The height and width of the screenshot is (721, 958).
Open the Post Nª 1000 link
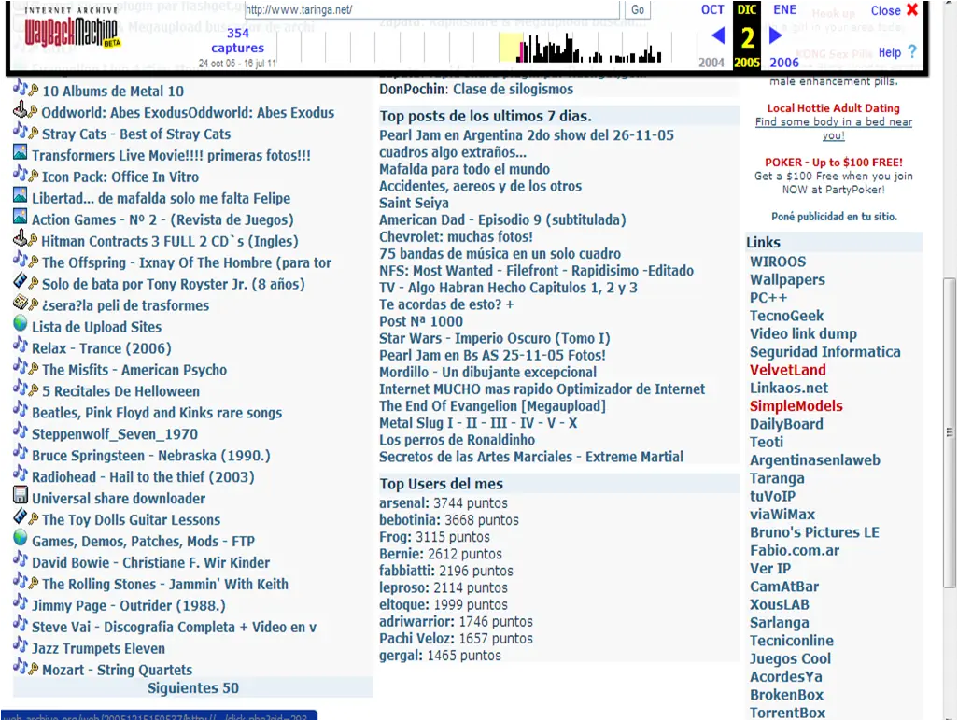(x=421, y=321)
